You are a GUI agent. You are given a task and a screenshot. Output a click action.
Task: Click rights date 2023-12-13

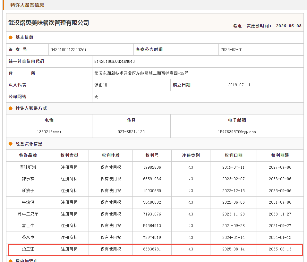pyautogui.click(x=234, y=191)
